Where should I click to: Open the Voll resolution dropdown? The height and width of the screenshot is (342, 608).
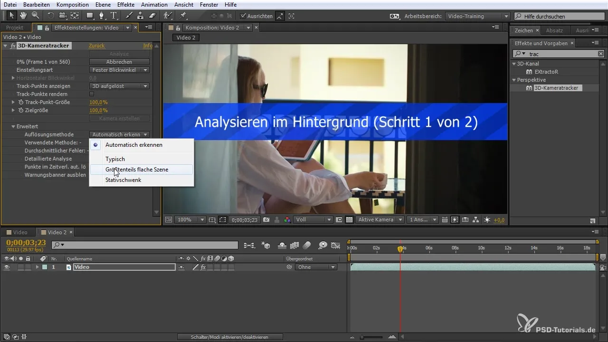(x=313, y=220)
